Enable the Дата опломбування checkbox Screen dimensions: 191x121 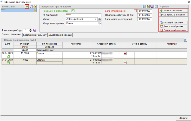click(135, 11)
